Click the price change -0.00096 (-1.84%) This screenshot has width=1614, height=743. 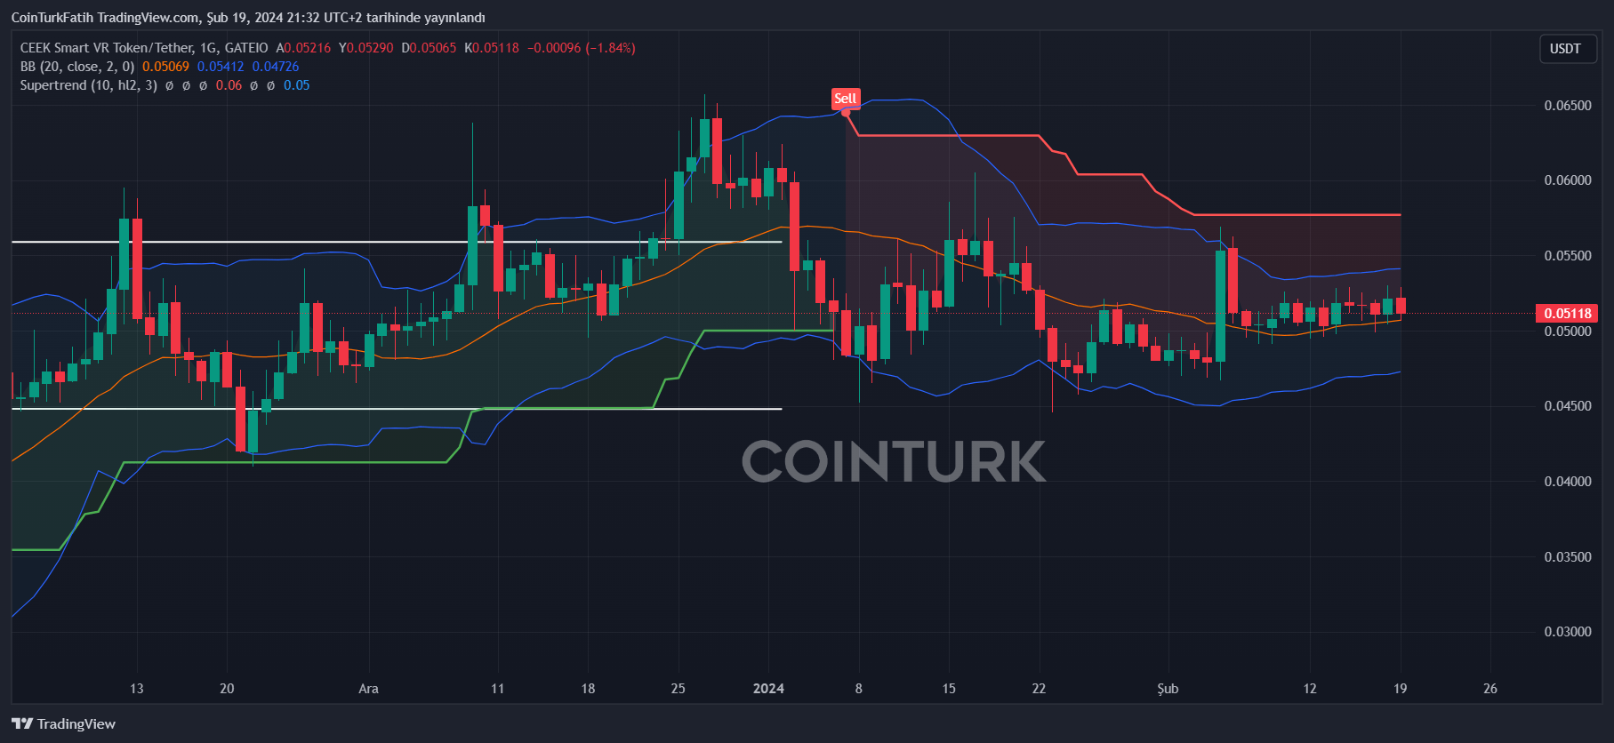tap(582, 48)
